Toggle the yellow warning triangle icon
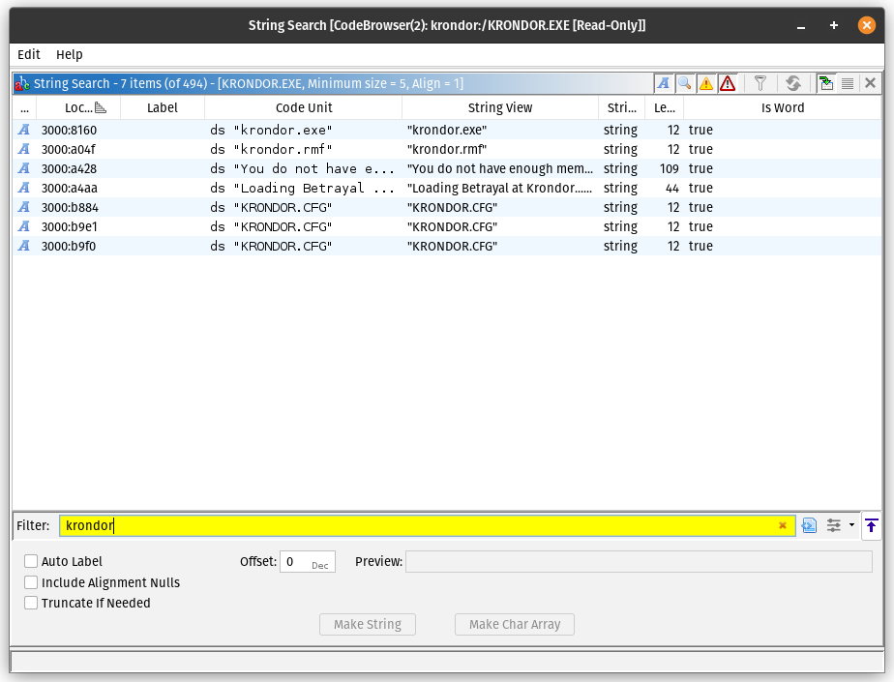The height and width of the screenshot is (682, 894). coord(706,83)
